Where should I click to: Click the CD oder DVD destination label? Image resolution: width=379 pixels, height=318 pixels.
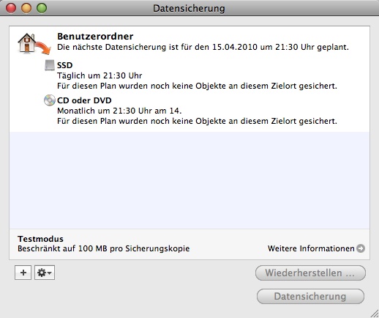(84, 100)
